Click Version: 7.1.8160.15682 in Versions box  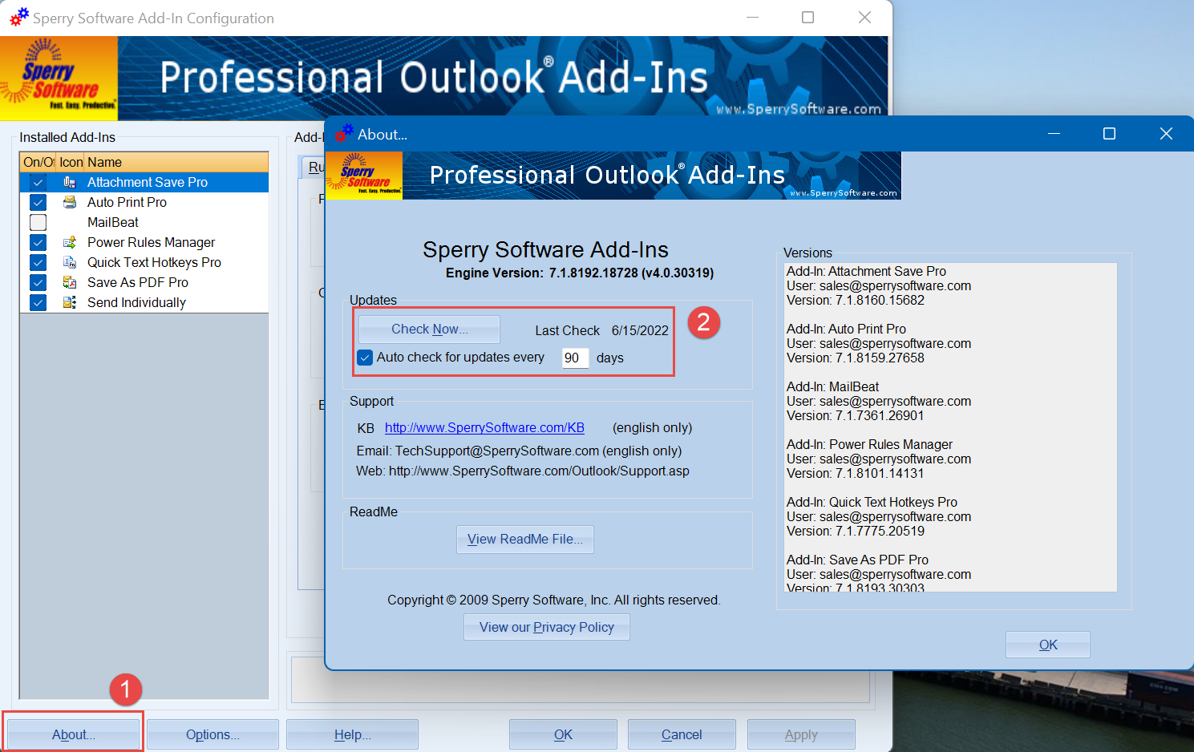pyautogui.click(x=856, y=301)
